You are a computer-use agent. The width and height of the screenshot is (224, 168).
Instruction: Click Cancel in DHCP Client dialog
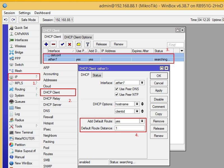tap(159, 83)
